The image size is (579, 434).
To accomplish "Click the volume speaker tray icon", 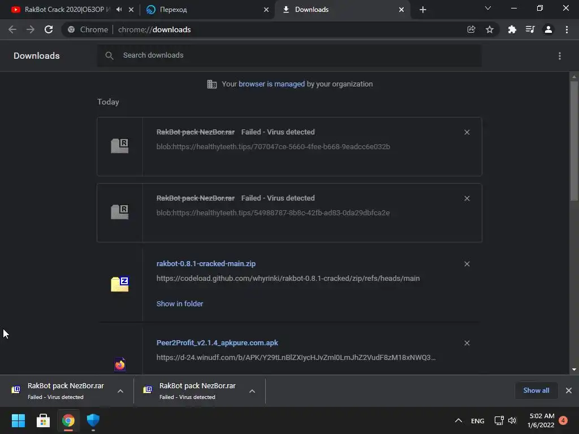I will (x=512, y=420).
